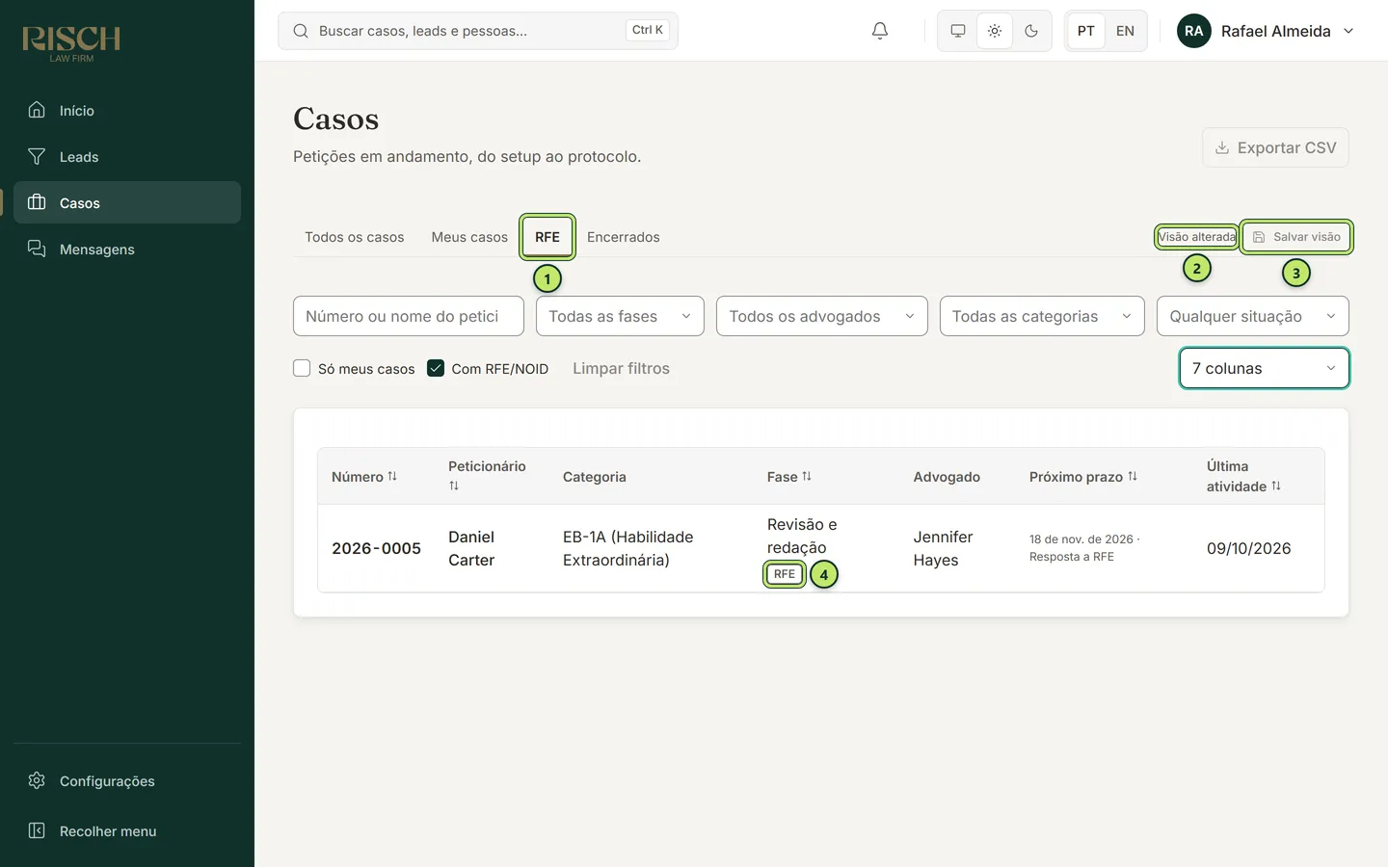Open Todas as fases dropdown
1388x867 pixels.
point(620,316)
